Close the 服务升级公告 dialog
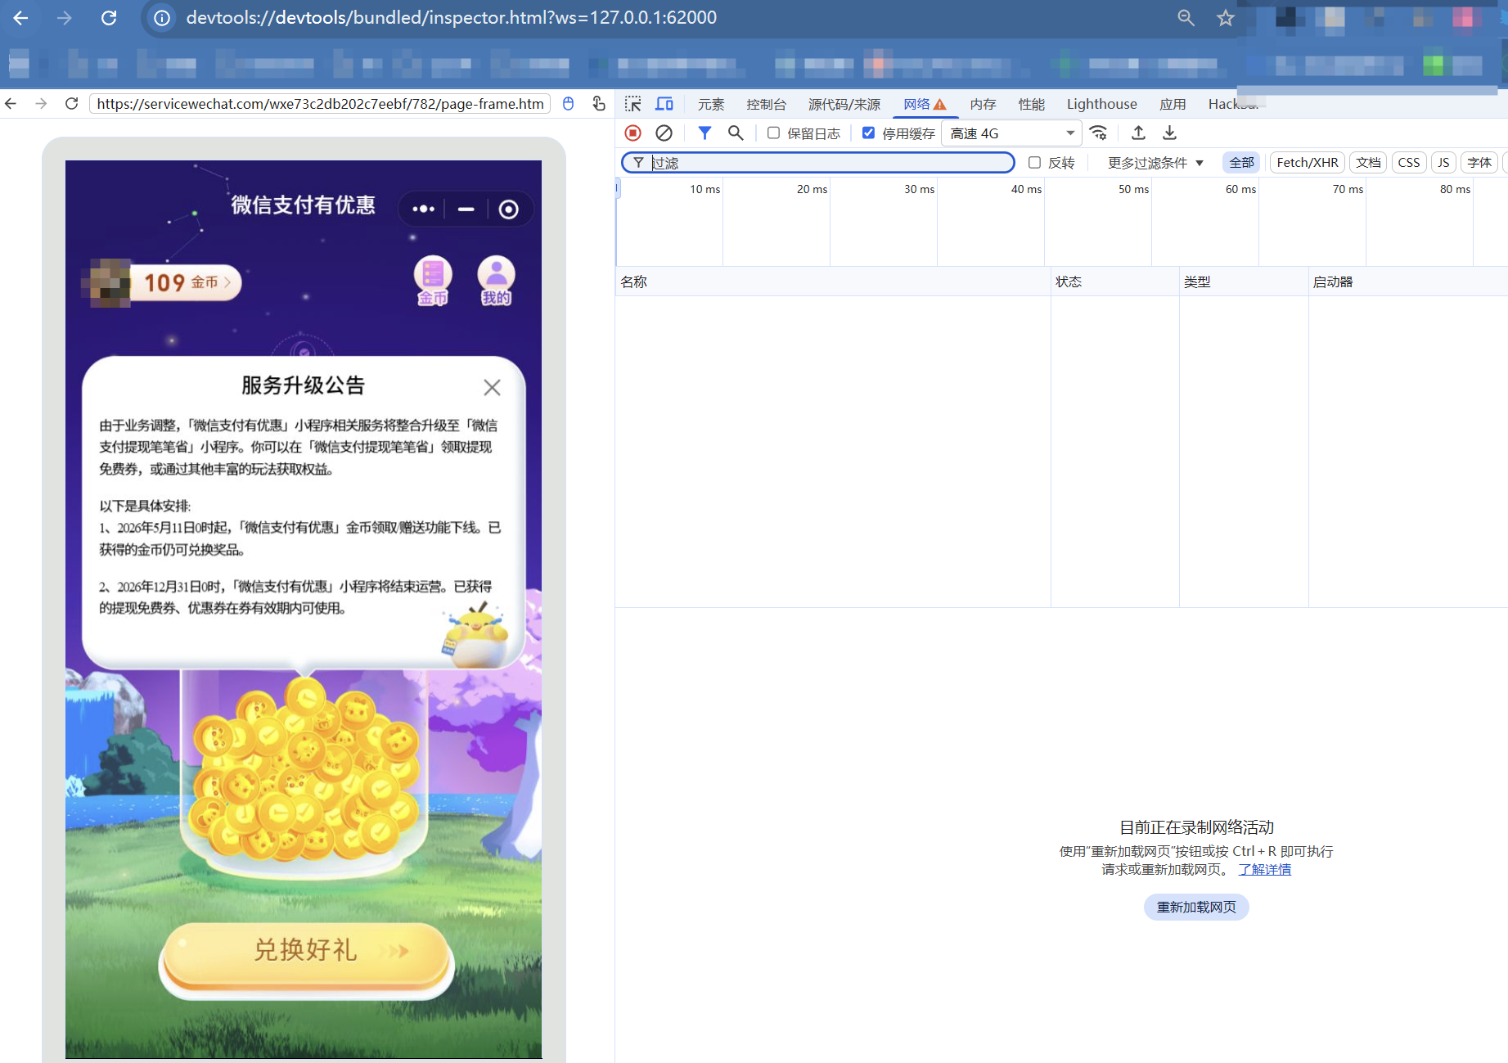 coord(492,387)
